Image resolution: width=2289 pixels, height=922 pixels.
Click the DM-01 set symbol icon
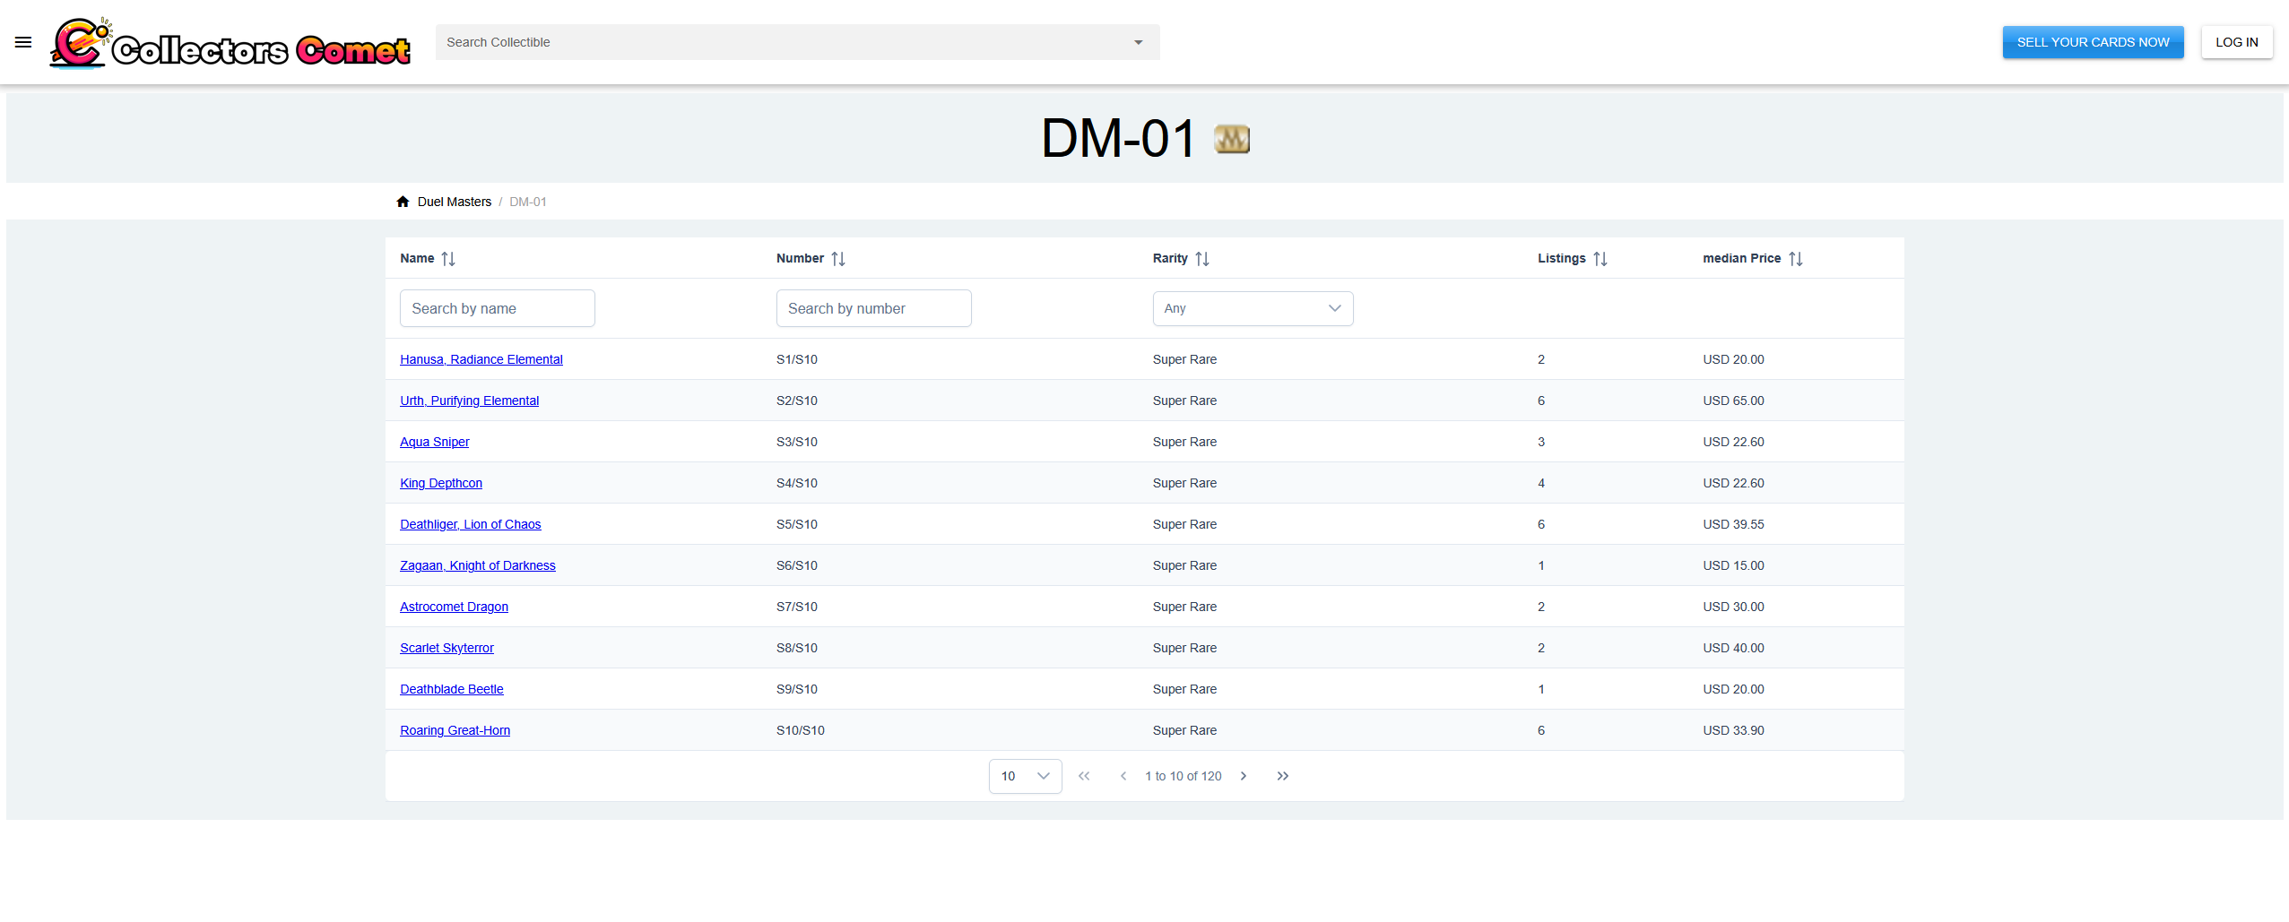1231,139
